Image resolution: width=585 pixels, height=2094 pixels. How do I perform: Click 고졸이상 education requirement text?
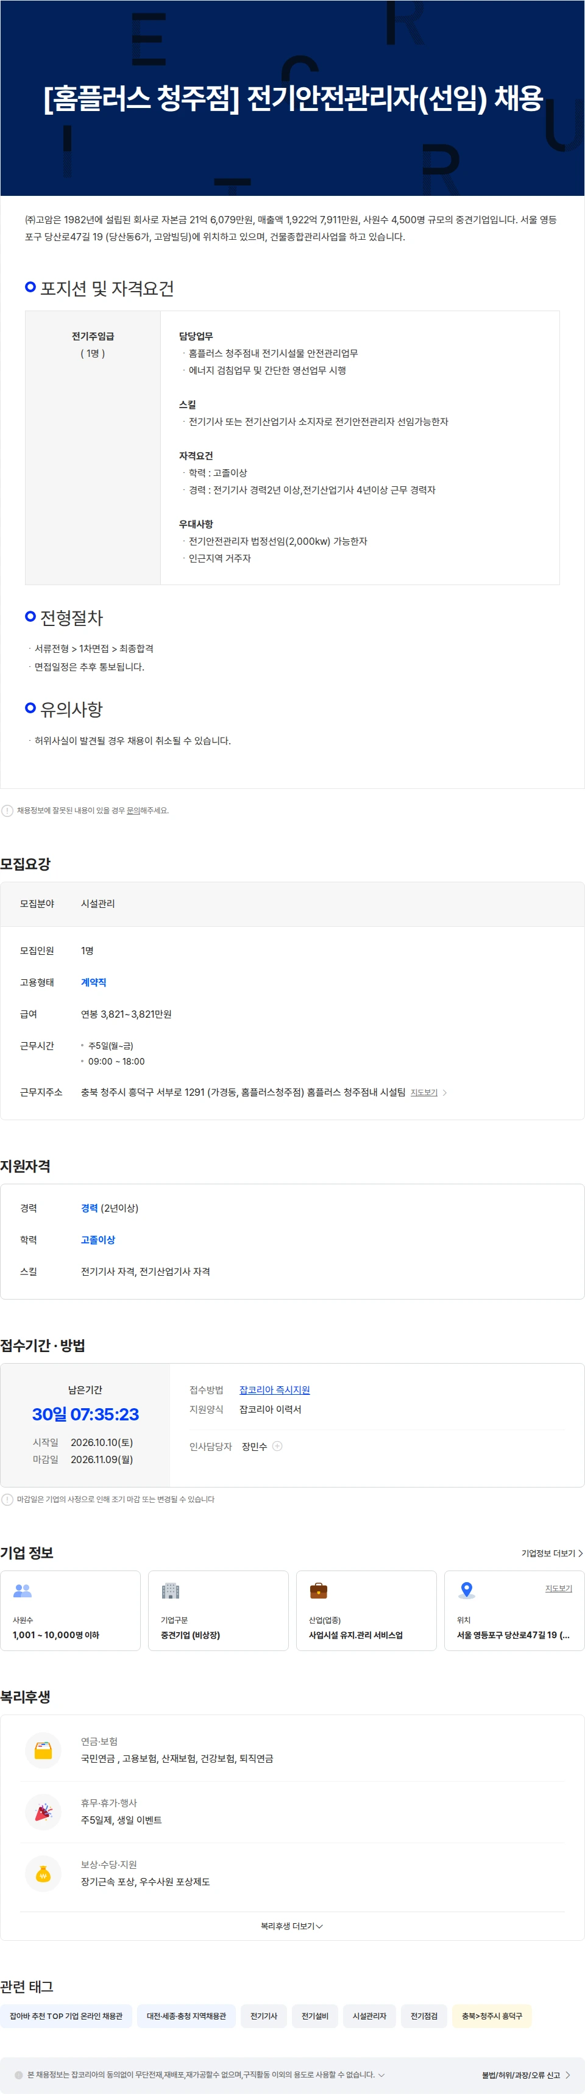[98, 1240]
